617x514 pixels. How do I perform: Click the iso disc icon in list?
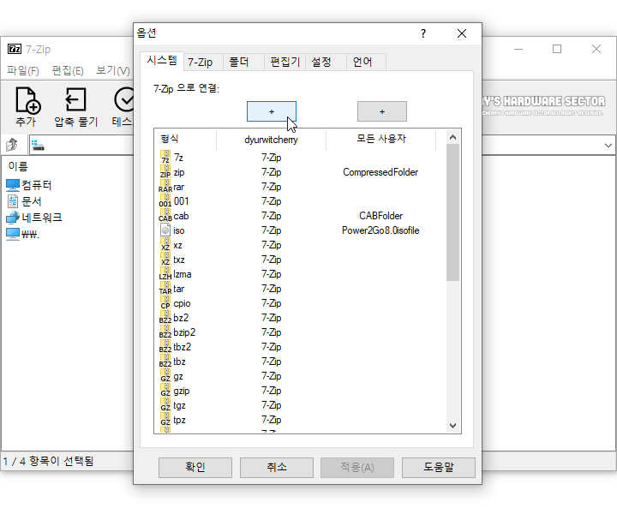[x=165, y=230]
